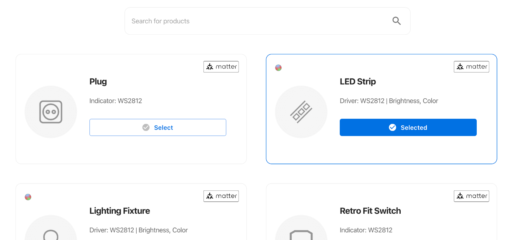The image size is (517, 240).
Task: Click the Plug socket icon
Action: click(x=51, y=112)
